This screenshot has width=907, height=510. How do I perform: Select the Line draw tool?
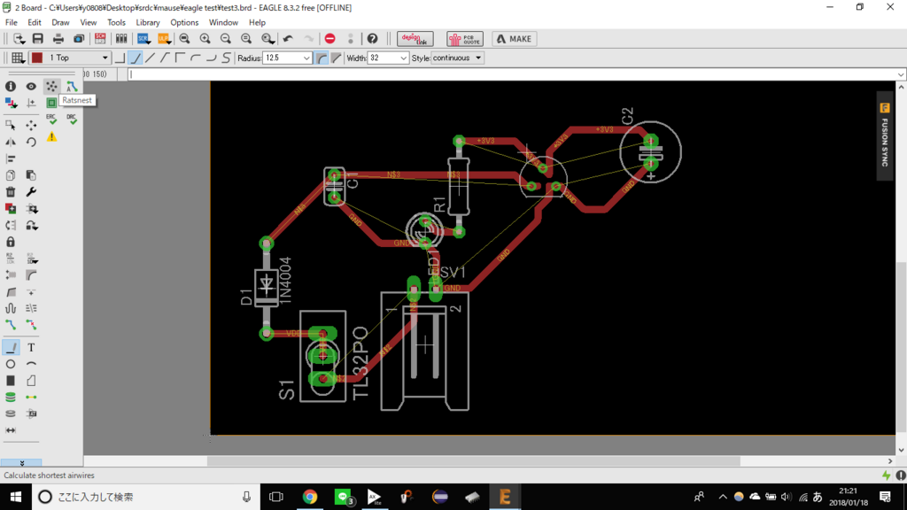coord(11,347)
